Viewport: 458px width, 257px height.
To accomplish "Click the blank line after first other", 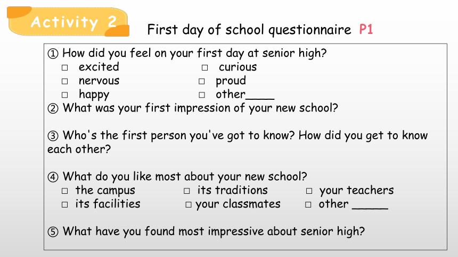I will [260, 98].
